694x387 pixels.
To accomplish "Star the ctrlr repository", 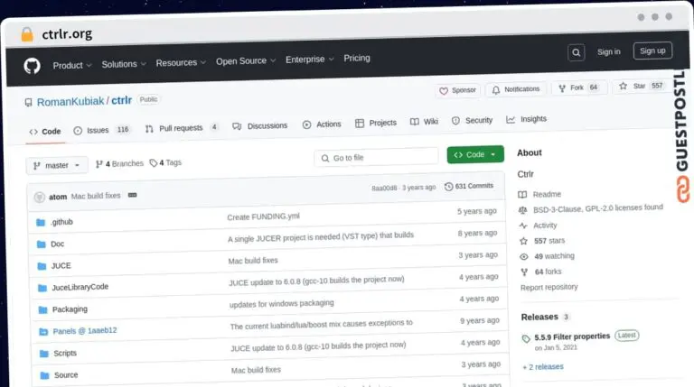I will [642, 86].
